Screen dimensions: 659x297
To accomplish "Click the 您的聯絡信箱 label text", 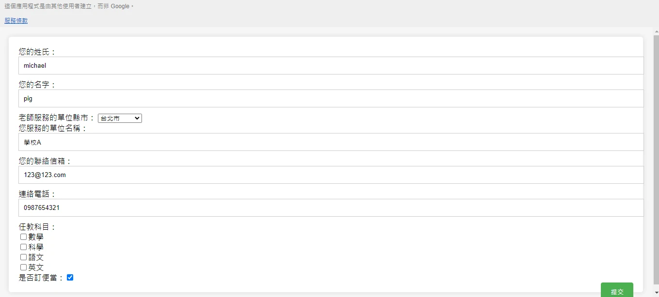I will point(46,161).
